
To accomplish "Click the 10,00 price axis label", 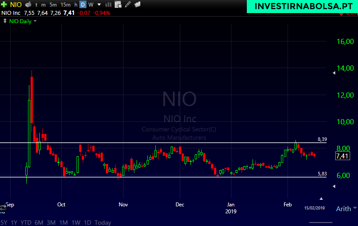I will 345,122.
